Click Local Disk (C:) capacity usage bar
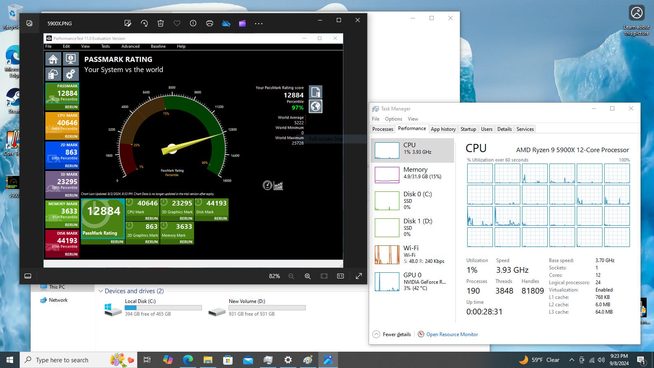Screen dimensions: 654x368 point(163,307)
